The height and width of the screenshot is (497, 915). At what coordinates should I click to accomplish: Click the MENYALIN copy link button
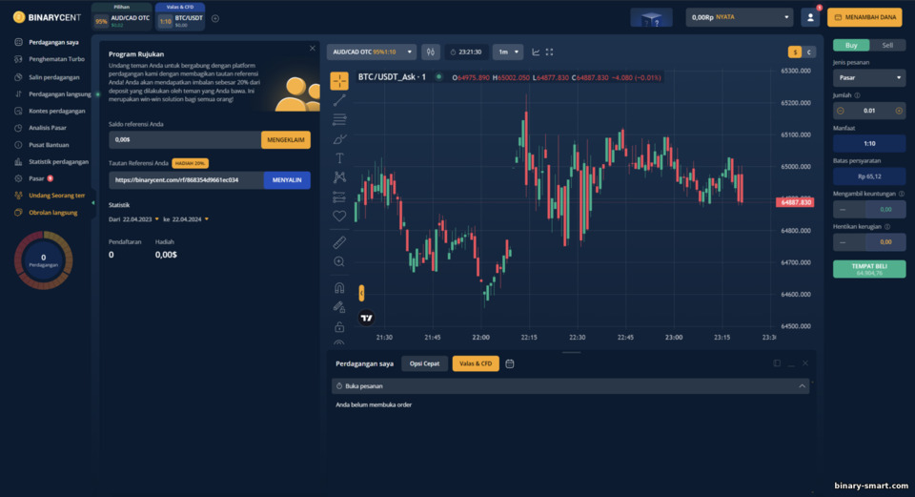click(287, 180)
